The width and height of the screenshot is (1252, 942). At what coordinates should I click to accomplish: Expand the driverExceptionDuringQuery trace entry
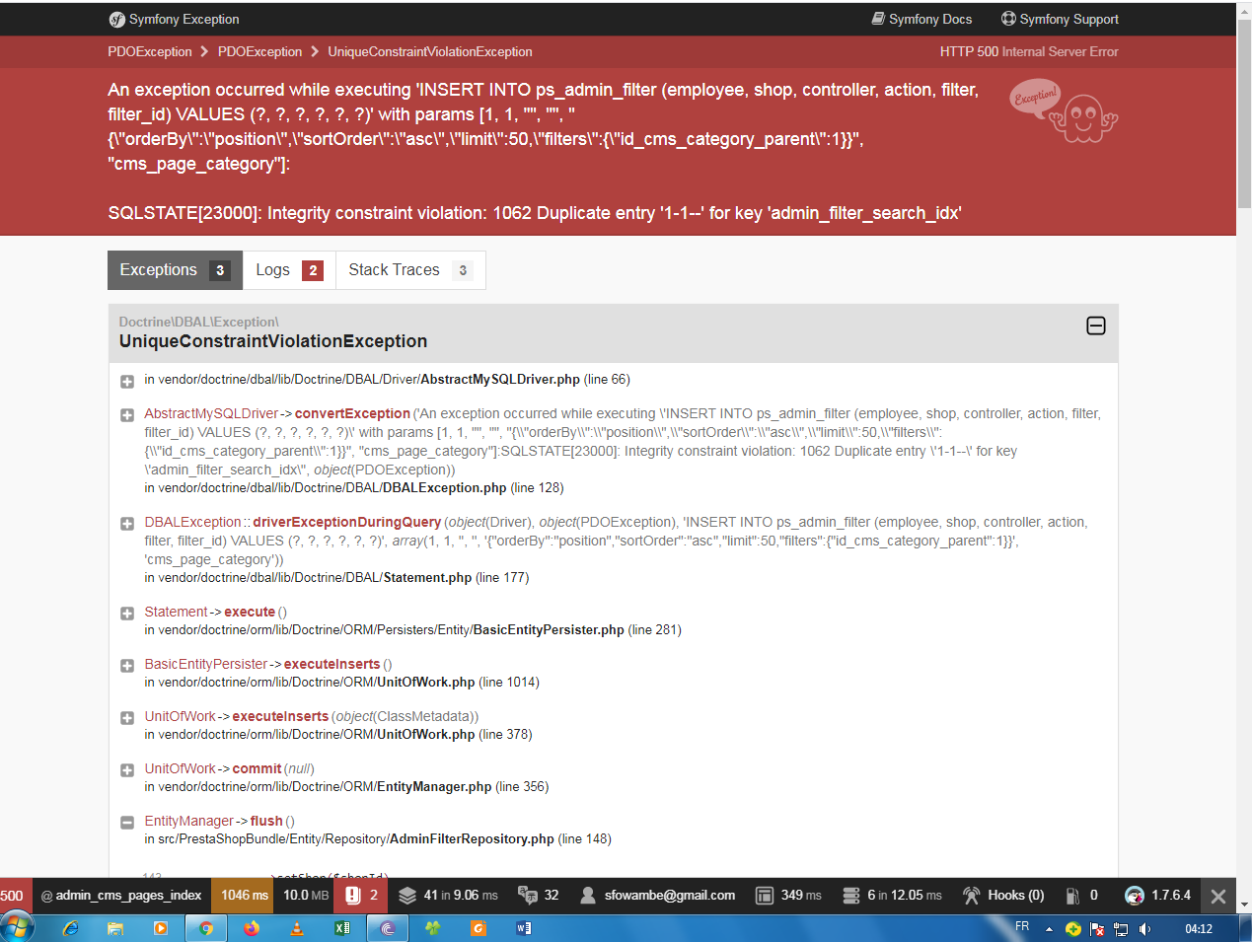[127, 524]
